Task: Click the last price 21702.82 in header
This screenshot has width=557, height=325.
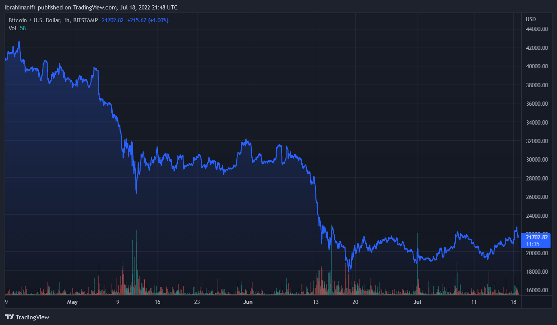Action: [x=113, y=20]
